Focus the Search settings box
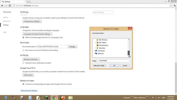This screenshot has width=177, height=100. point(103,12)
